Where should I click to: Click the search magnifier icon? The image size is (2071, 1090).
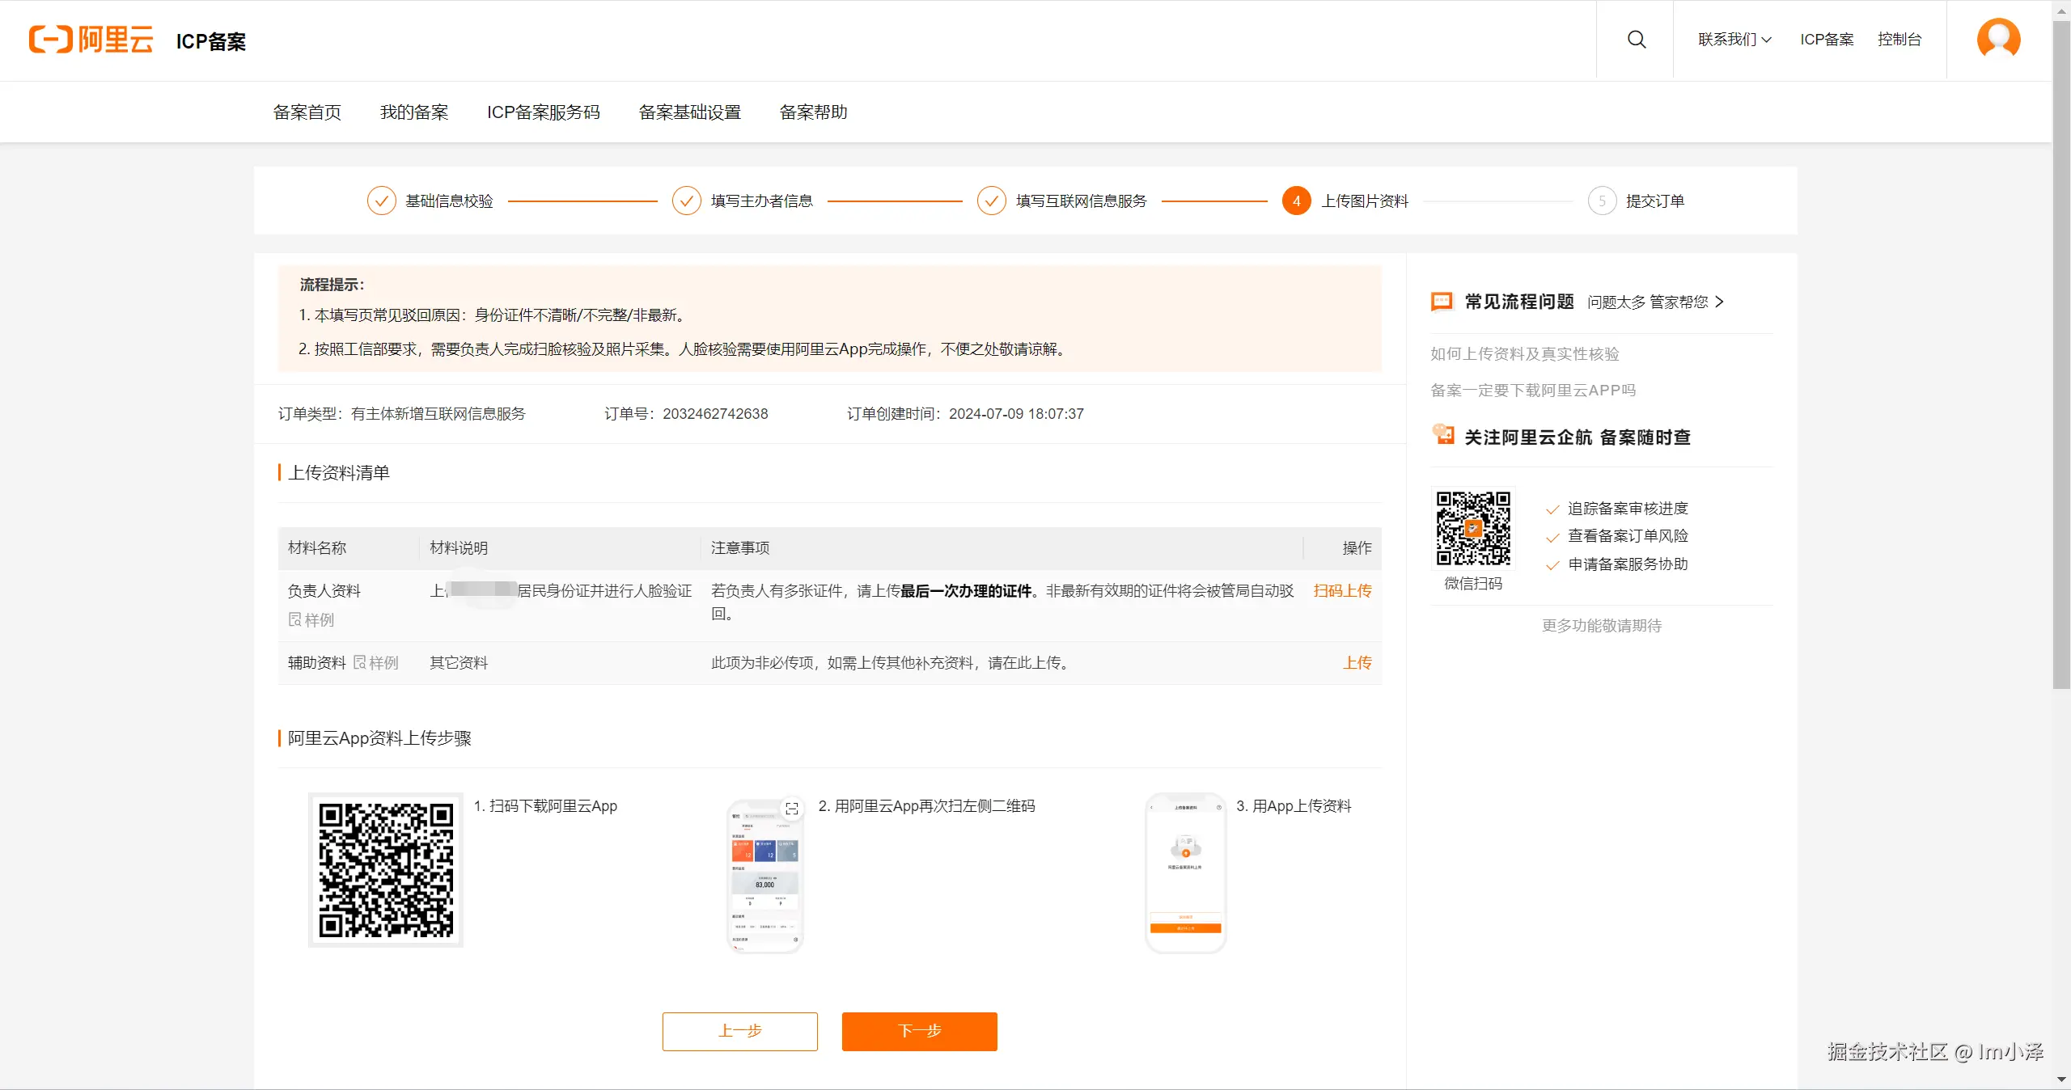click(1636, 40)
